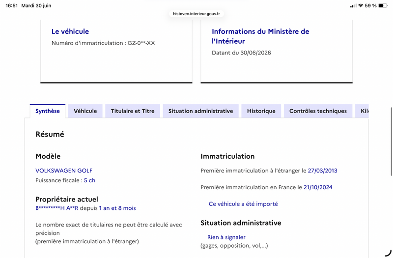
Task: Open the Contrôles techniques tab
Action: click(x=318, y=111)
